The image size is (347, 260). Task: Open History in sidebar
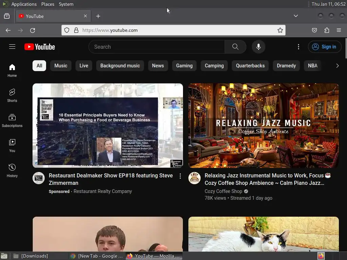click(12, 171)
